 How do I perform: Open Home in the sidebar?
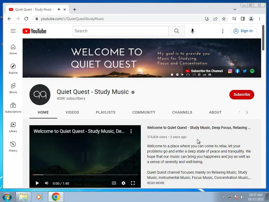coord(13,49)
